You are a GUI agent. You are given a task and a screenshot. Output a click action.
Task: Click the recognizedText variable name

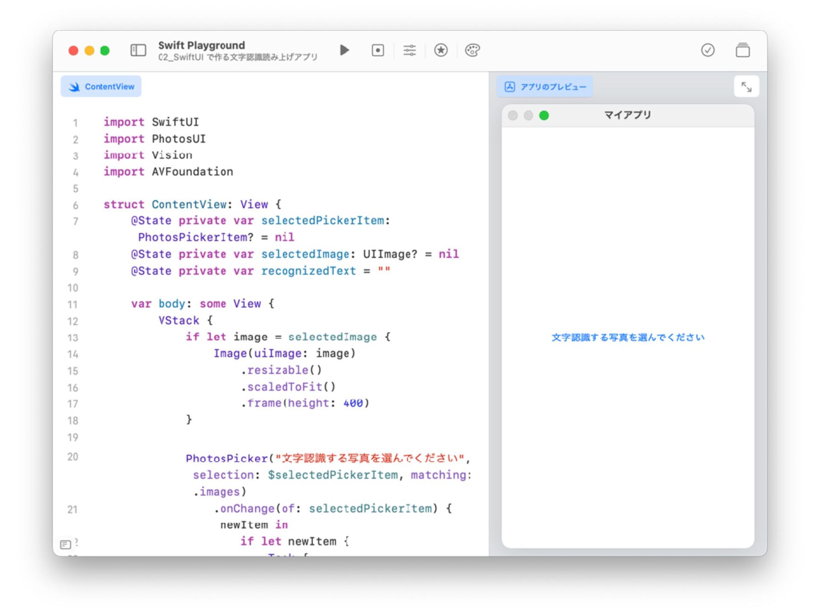point(308,271)
